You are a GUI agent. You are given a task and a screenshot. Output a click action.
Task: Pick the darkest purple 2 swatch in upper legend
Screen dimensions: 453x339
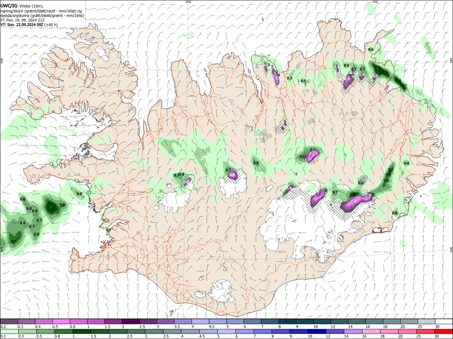(x=130, y=321)
